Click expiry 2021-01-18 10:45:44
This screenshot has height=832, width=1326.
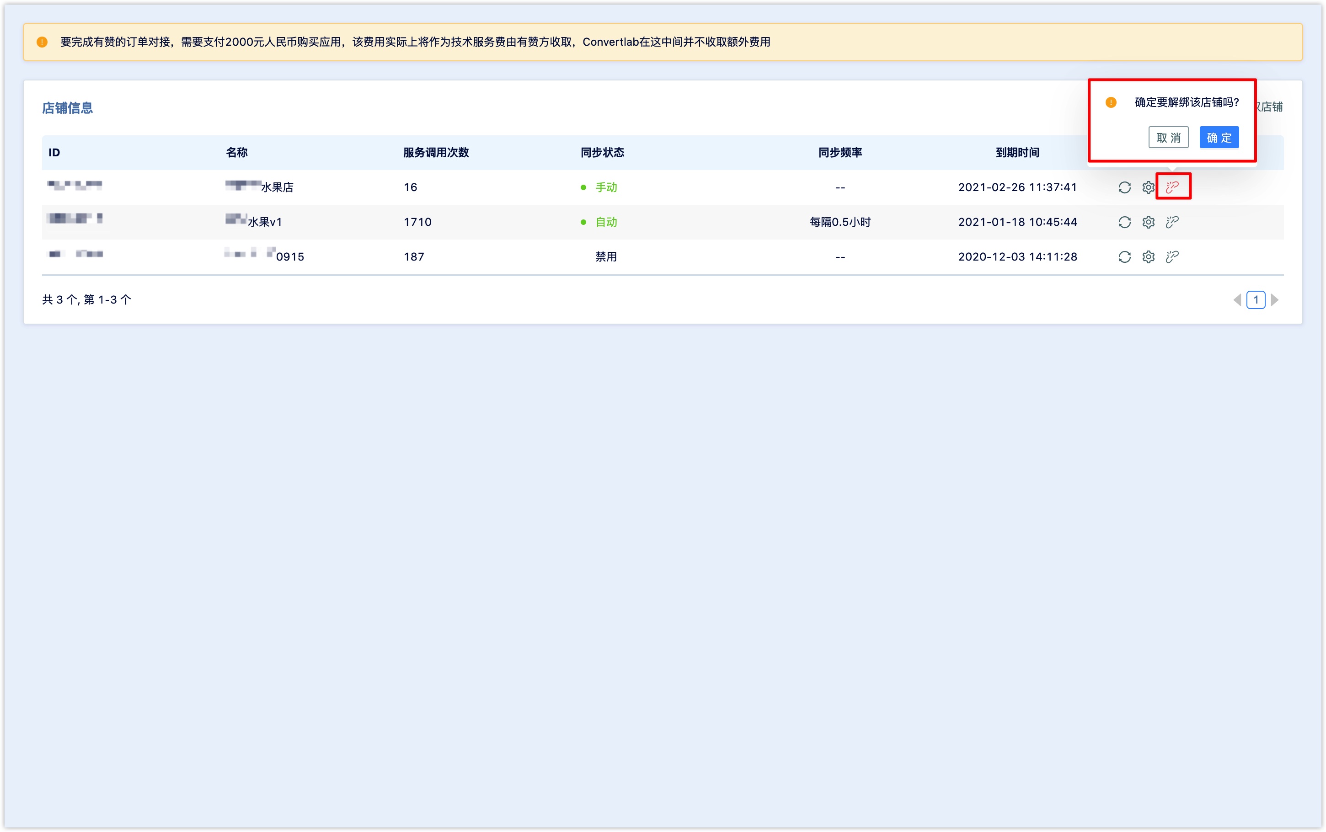pyautogui.click(x=1017, y=222)
